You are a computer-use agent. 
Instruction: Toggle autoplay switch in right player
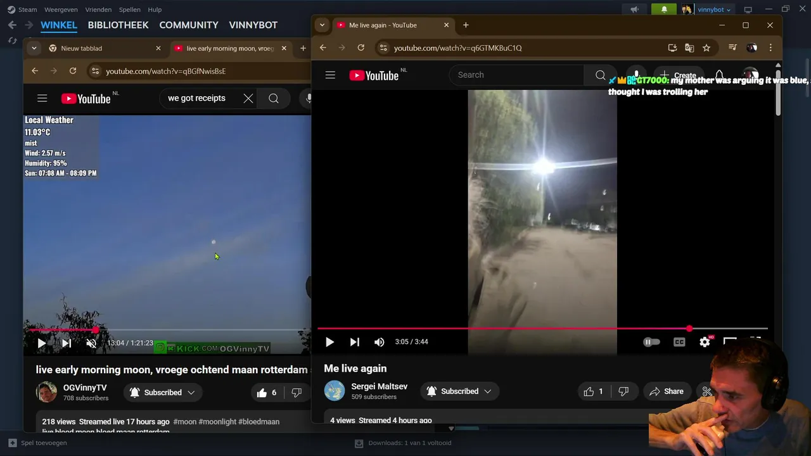[x=651, y=342]
